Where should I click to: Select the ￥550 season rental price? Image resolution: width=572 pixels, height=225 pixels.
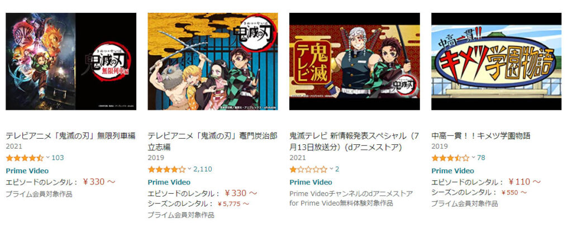tap(514, 193)
